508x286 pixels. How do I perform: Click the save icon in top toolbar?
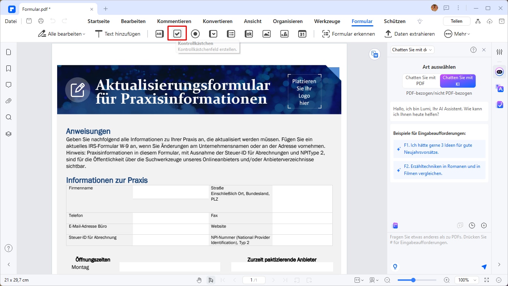tap(29, 21)
